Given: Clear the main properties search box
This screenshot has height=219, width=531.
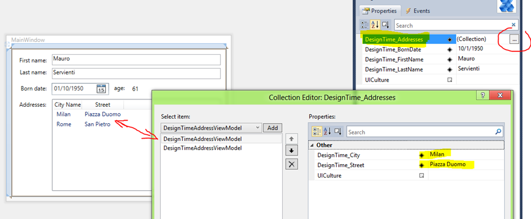Looking at the screenshot, I should (514, 25).
